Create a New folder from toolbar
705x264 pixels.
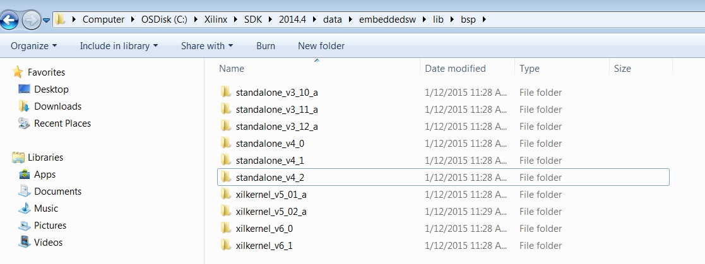tap(321, 46)
